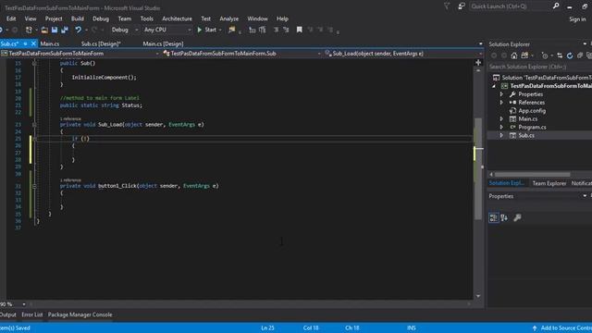This screenshot has width=592, height=333.
Task: Open the Start button dropdown arrow
Action: coord(220,30)
